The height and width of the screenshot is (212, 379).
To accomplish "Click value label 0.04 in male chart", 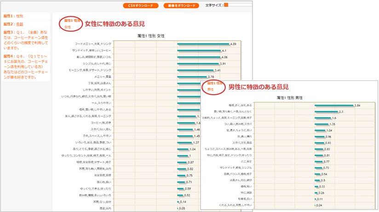I will [x=319, y=206].
